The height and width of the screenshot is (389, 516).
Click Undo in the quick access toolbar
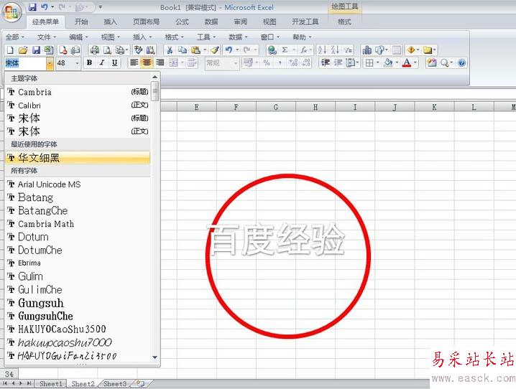pyautogui.click(x=45, y=7)
